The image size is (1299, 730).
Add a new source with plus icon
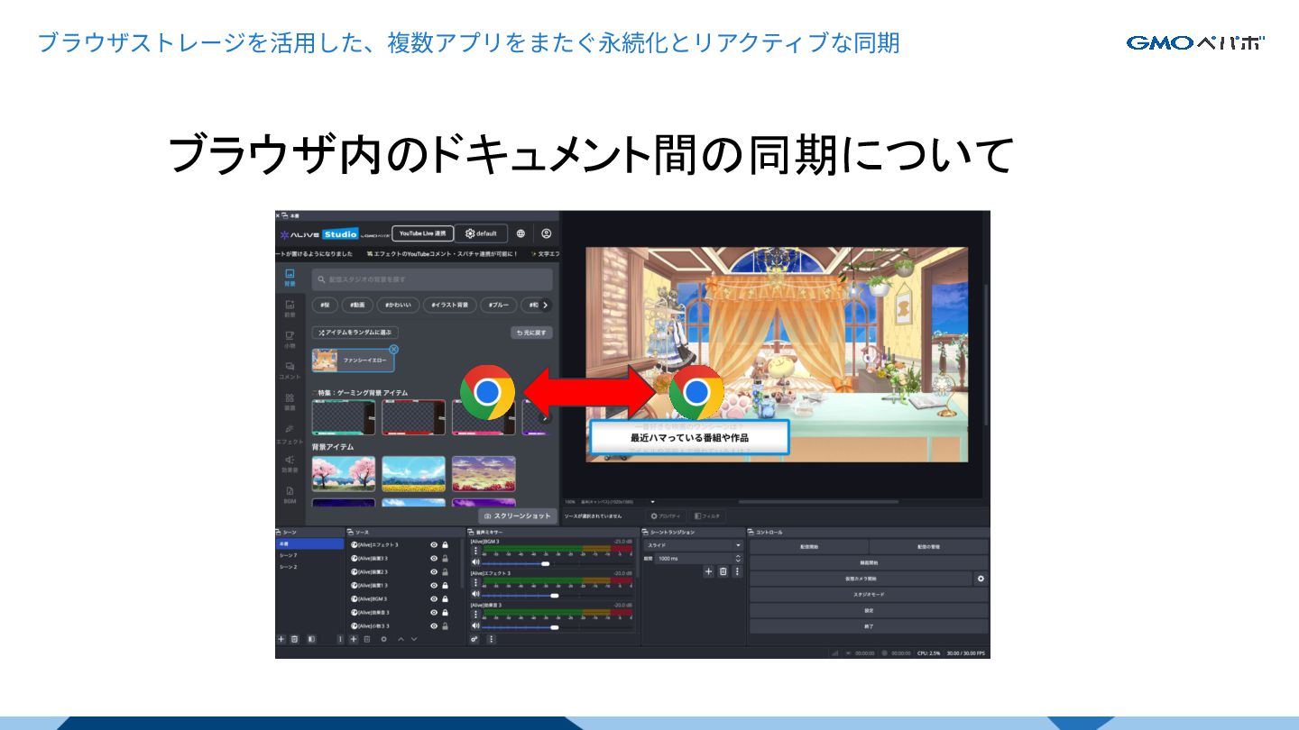(x=354, y=639)
